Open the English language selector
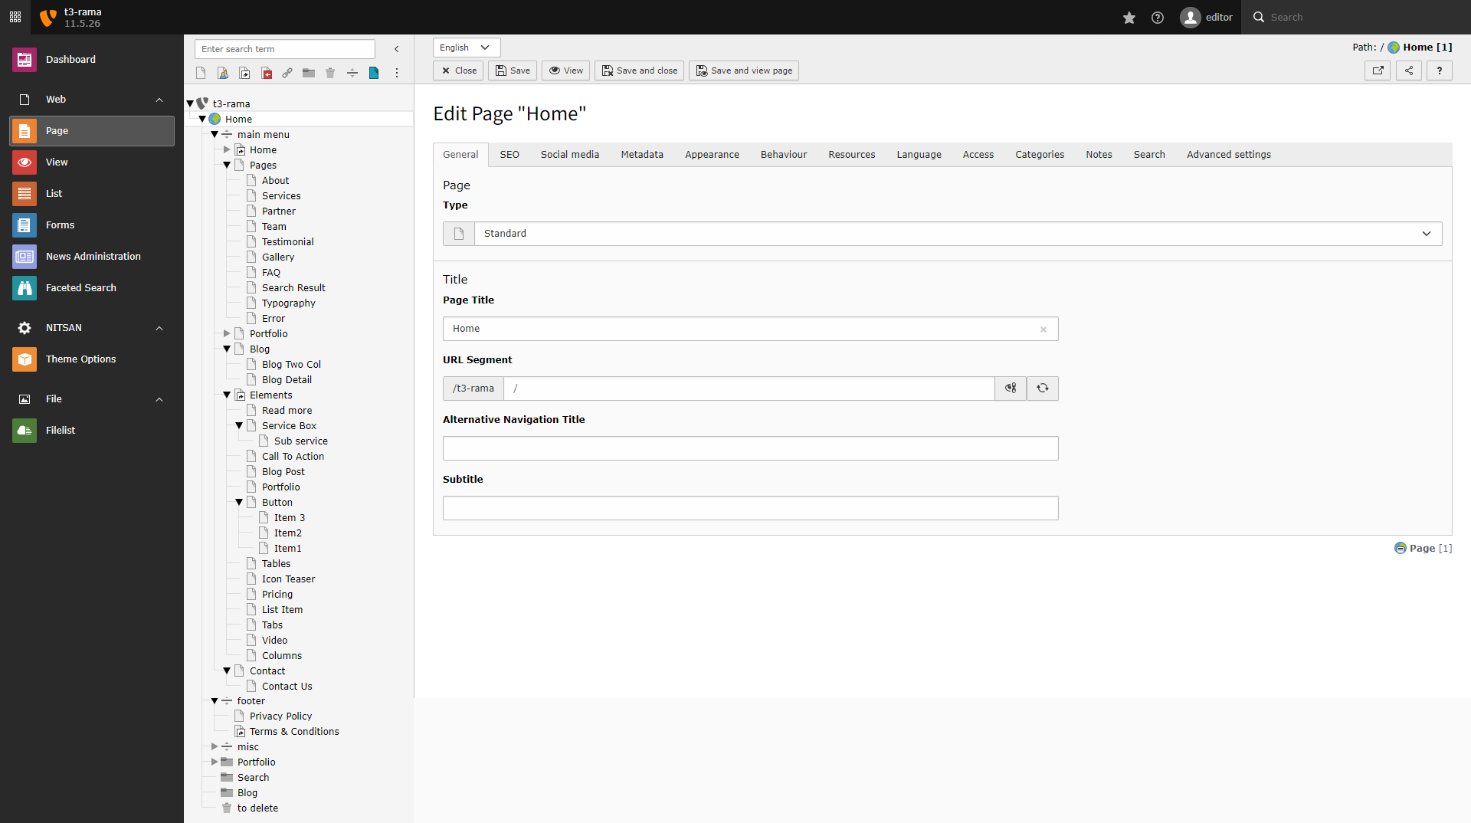Viewport: 1471px width, 823px height. 465,48
